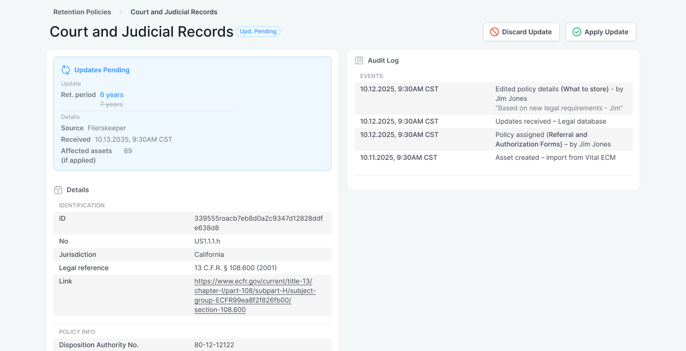Click the Affected assets (if applied) label
The image size is (686, 351).
[x=86, y=156]
